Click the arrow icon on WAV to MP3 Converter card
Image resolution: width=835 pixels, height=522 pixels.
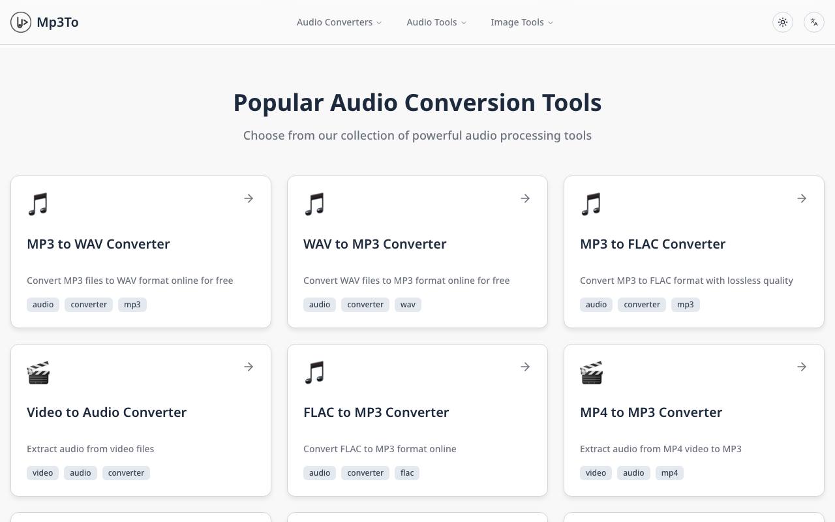tap(525, 198)
